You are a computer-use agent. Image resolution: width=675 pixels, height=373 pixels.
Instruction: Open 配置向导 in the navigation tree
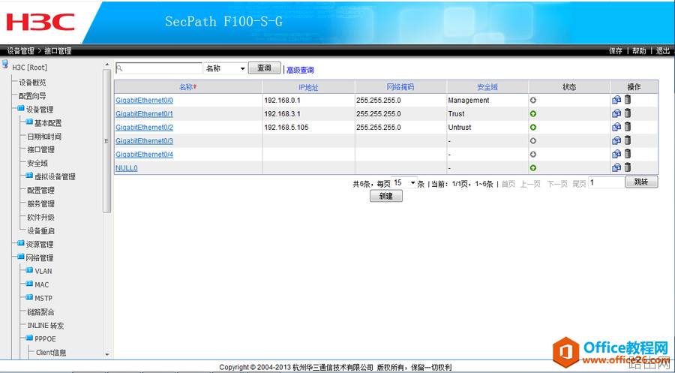(x=32, y=96)
